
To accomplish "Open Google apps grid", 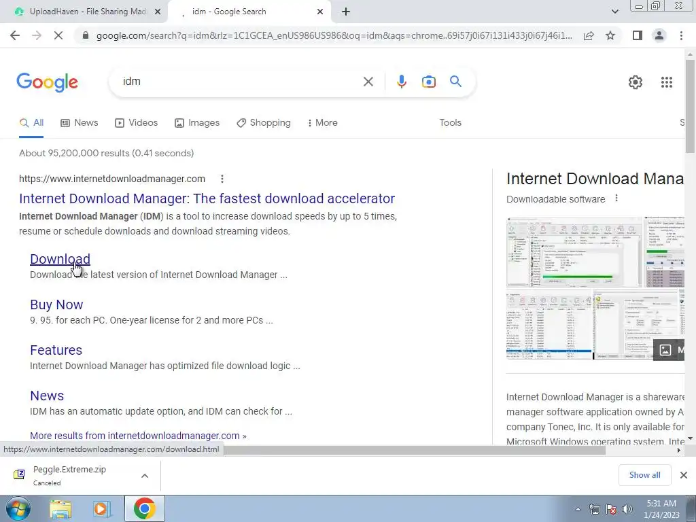I will (666, 82).
